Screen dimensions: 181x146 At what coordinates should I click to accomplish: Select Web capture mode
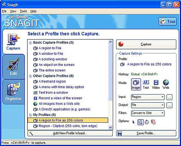point(166,85)
